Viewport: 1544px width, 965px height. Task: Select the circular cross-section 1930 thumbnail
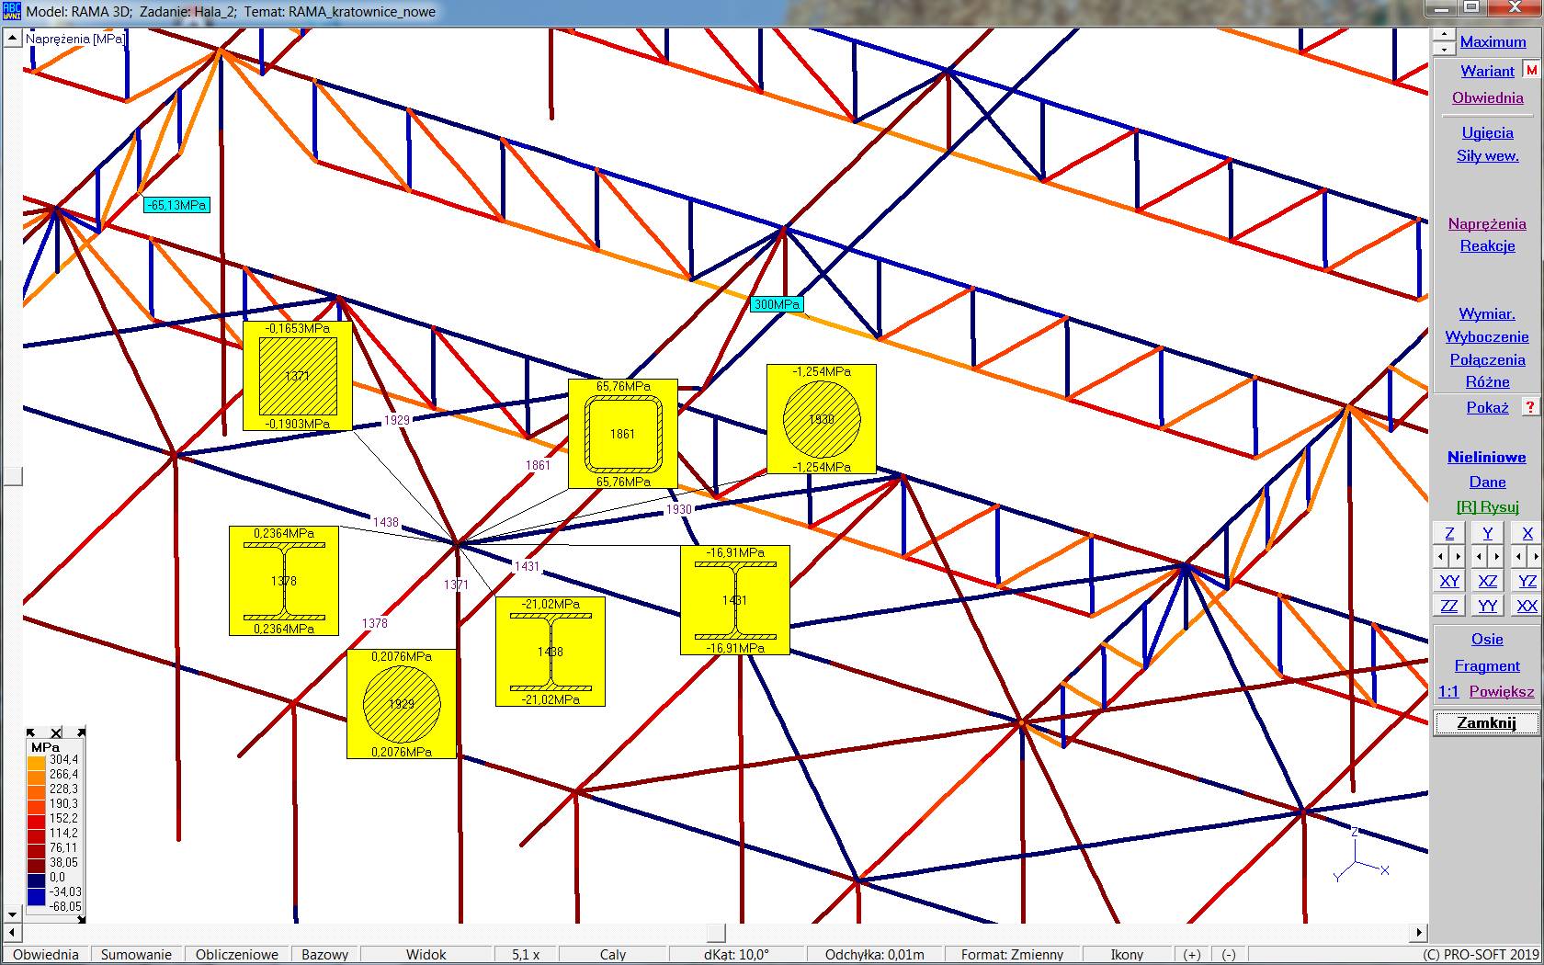822,419
